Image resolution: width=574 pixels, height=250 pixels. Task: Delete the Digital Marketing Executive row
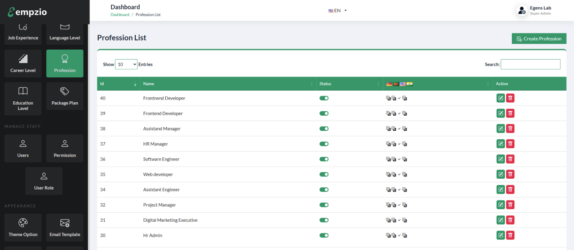point(511,220)
